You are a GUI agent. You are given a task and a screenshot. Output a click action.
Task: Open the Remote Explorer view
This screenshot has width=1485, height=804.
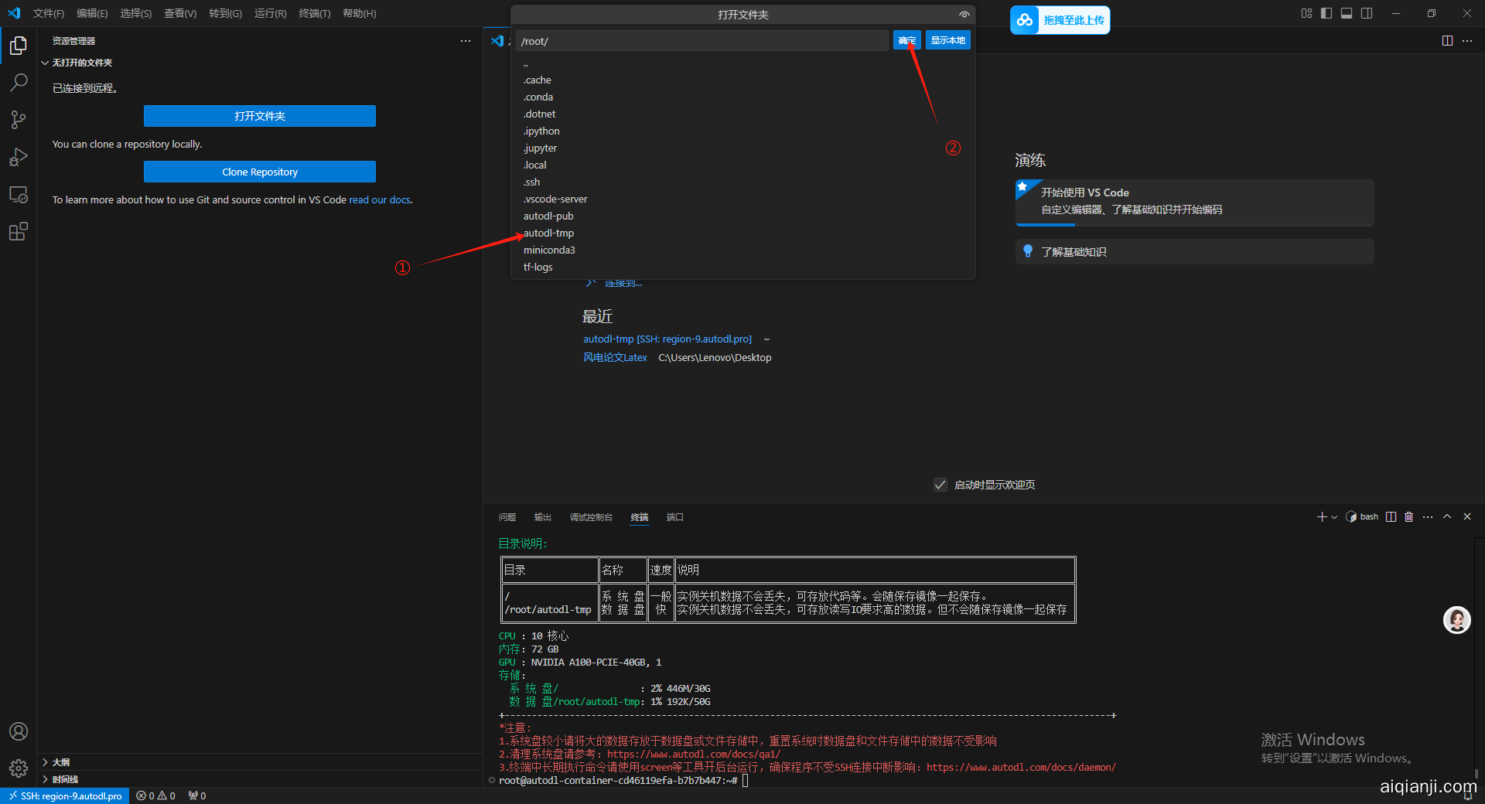click(x=19, y=195)
